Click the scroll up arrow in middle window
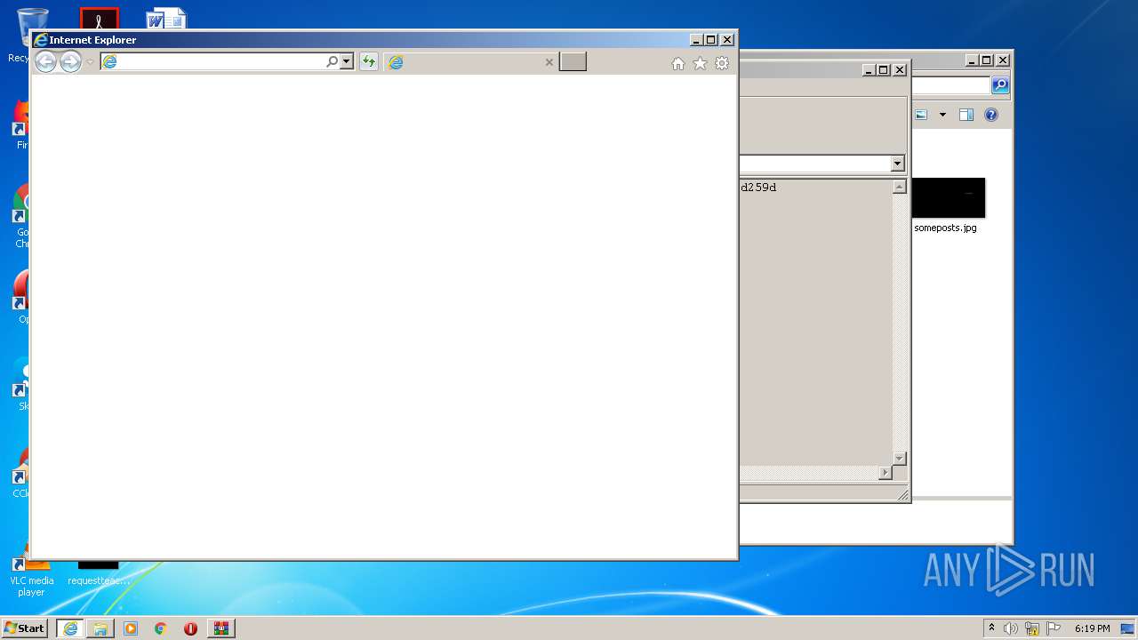 [x=899, y=187]
